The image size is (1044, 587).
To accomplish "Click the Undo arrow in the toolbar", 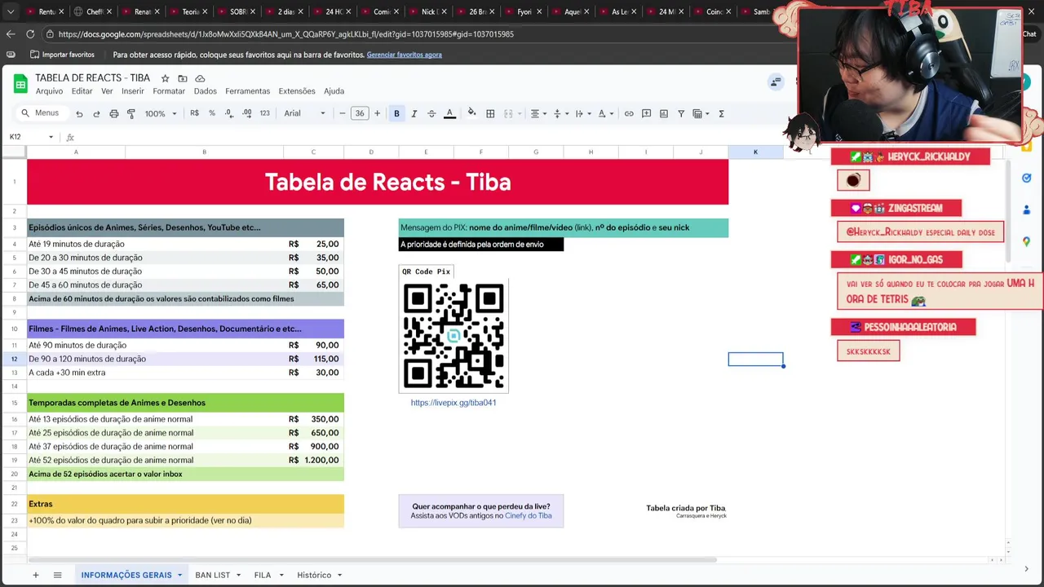I will pos(79,113).
